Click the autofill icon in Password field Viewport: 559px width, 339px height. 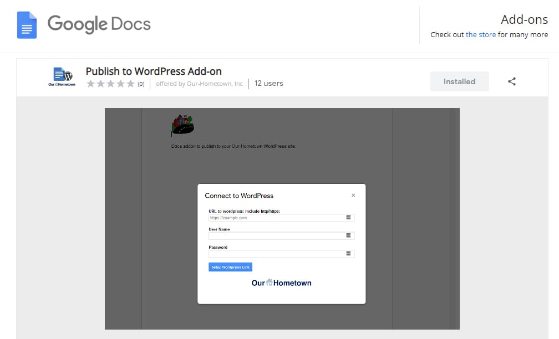(x=349, y=254)
